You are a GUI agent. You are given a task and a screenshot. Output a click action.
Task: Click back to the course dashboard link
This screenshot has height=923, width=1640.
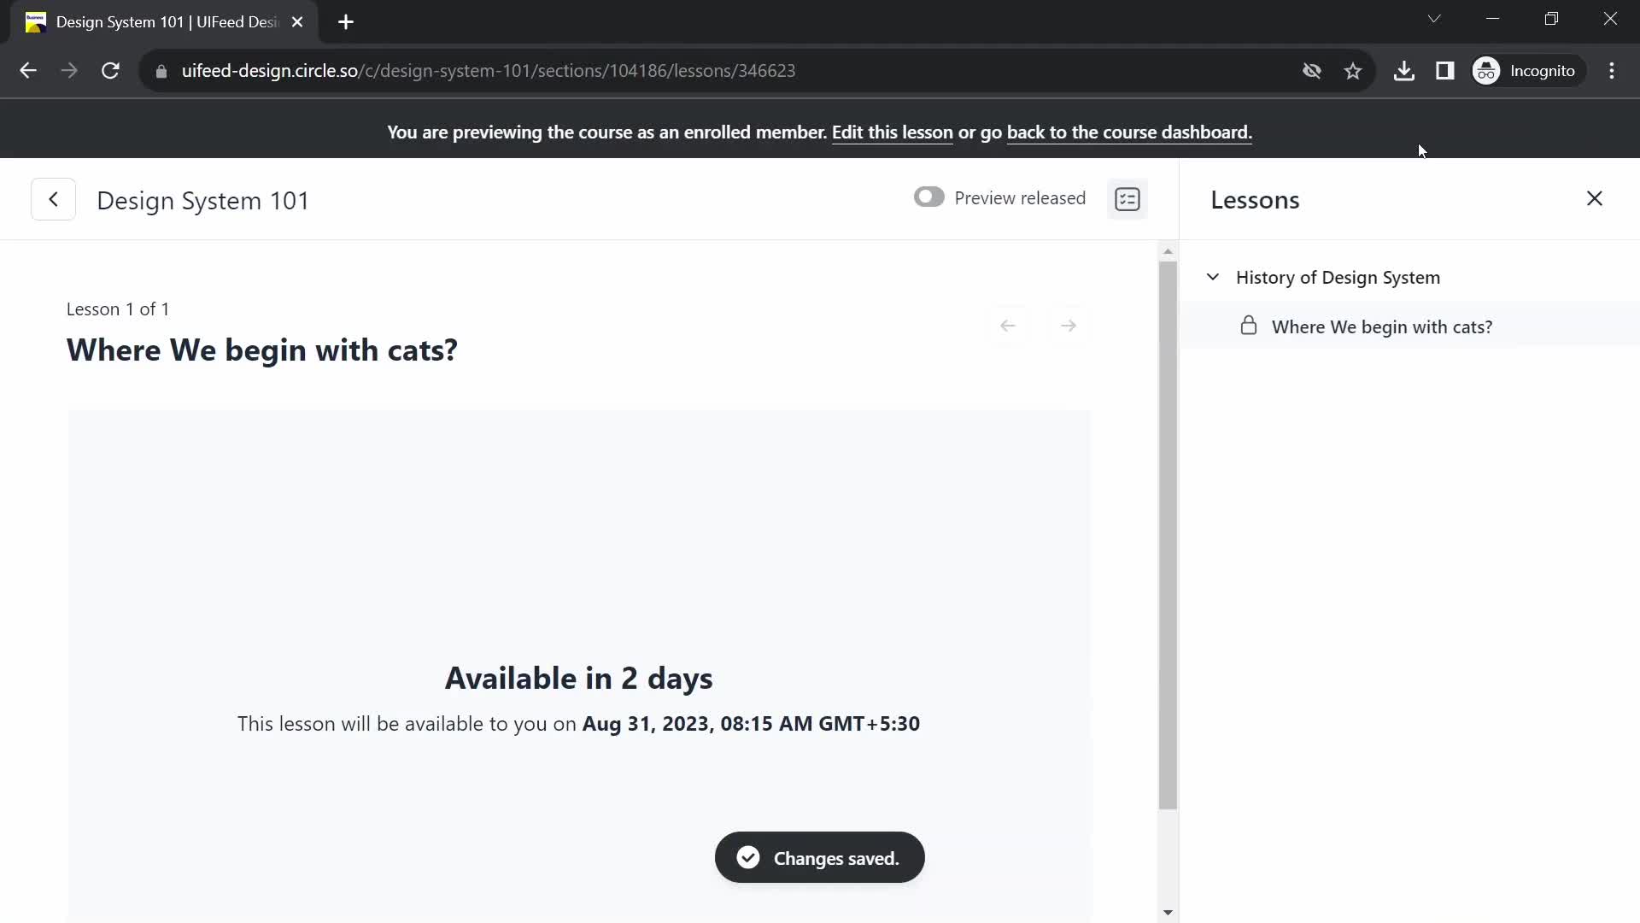pyautogui.click(x=1127, y=132)
